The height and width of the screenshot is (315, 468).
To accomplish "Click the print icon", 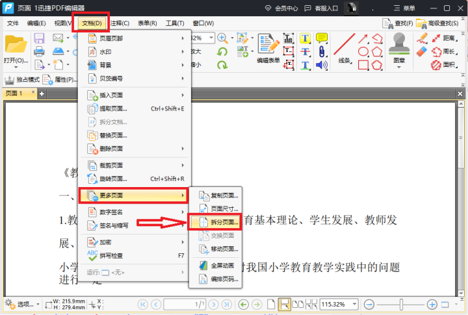I will point(39,51).
